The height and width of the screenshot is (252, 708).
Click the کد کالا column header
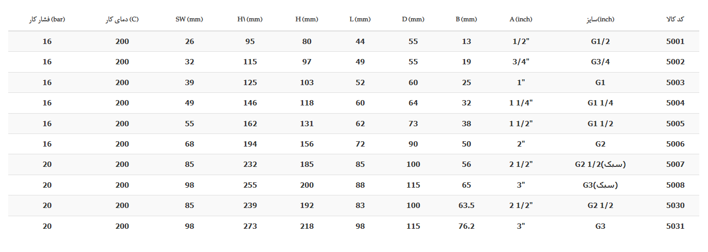pyautogui.click(x=675, y=19)
